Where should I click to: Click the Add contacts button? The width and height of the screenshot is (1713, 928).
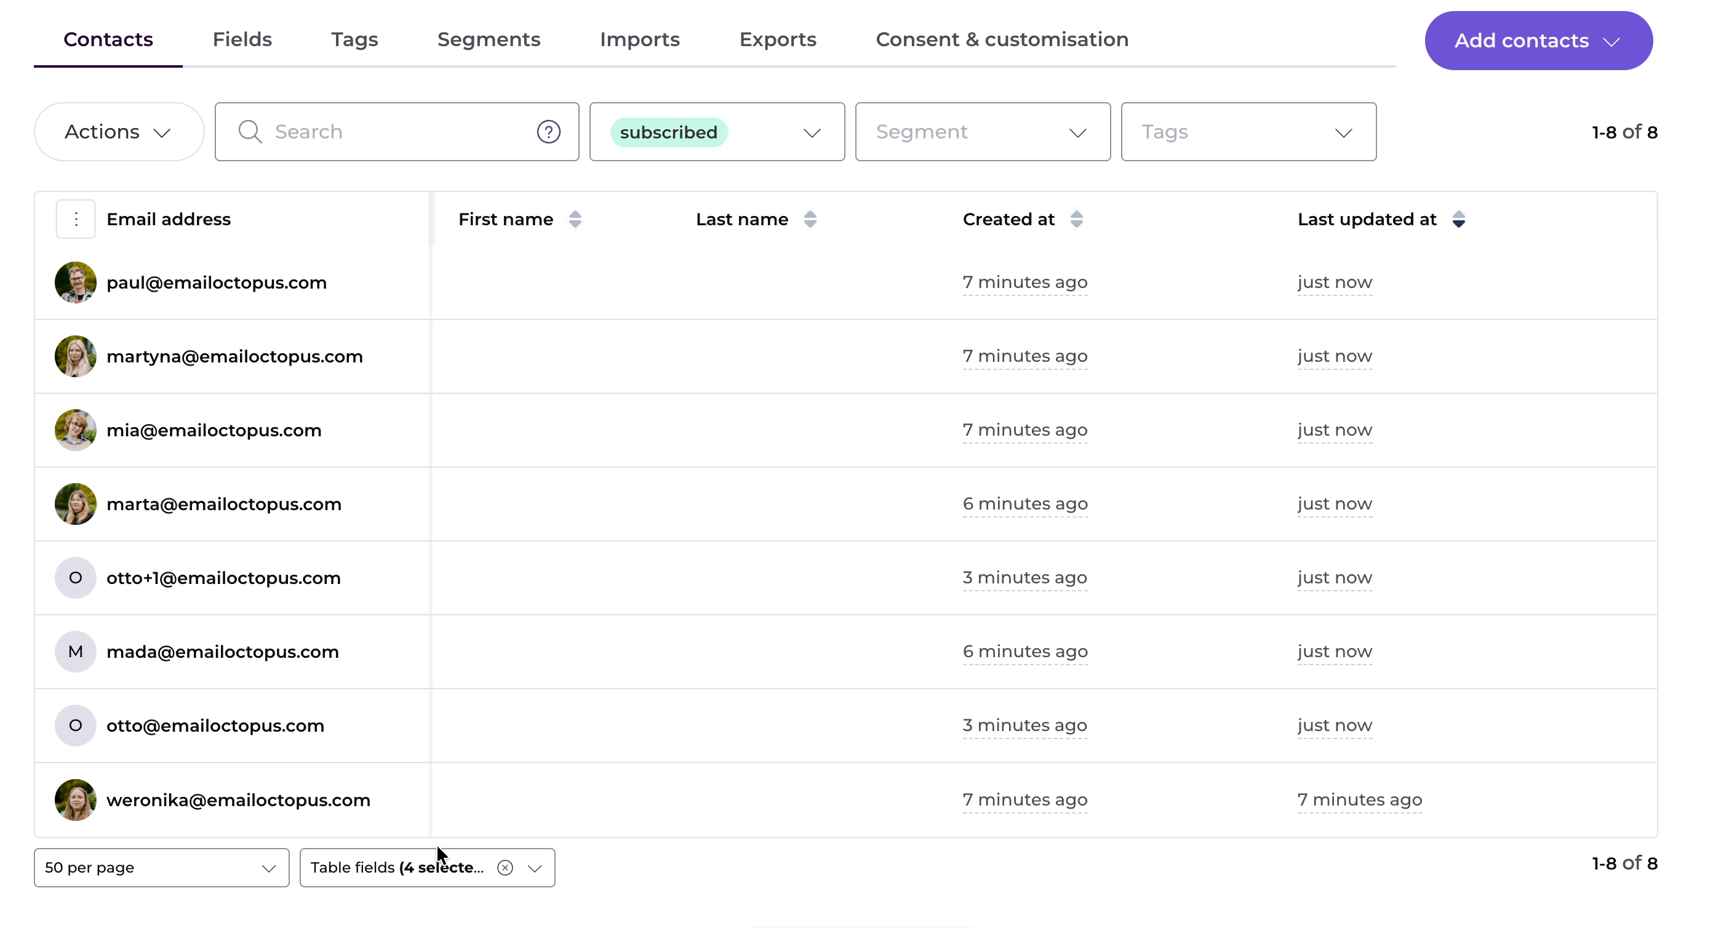1538,41
